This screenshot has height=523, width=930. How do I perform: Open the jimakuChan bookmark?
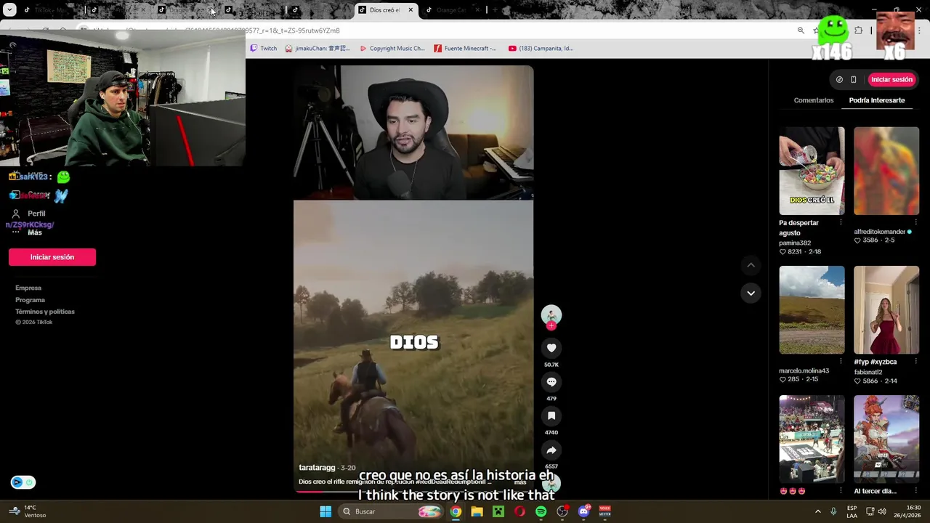click(318, 49)
